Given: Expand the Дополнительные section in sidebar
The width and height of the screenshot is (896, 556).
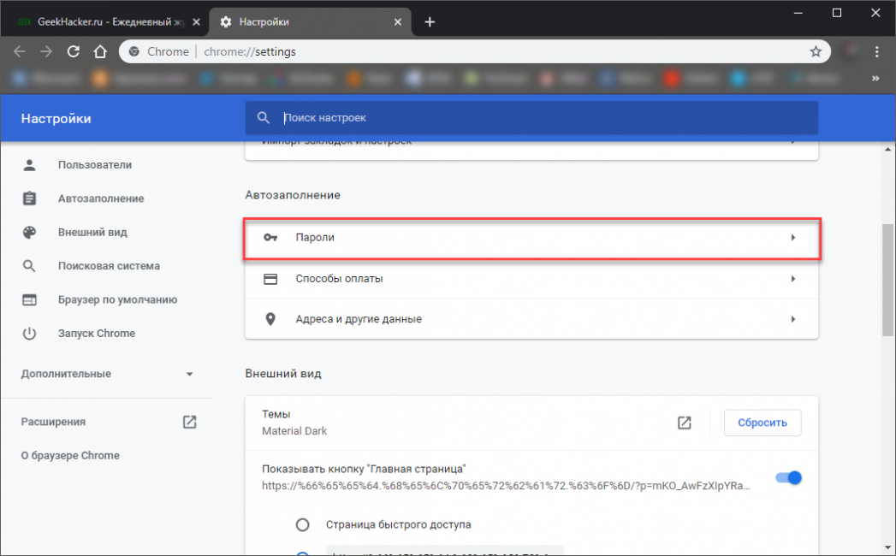Looking at the screenshot, I should pyautogui.click(x=189, y=374).
